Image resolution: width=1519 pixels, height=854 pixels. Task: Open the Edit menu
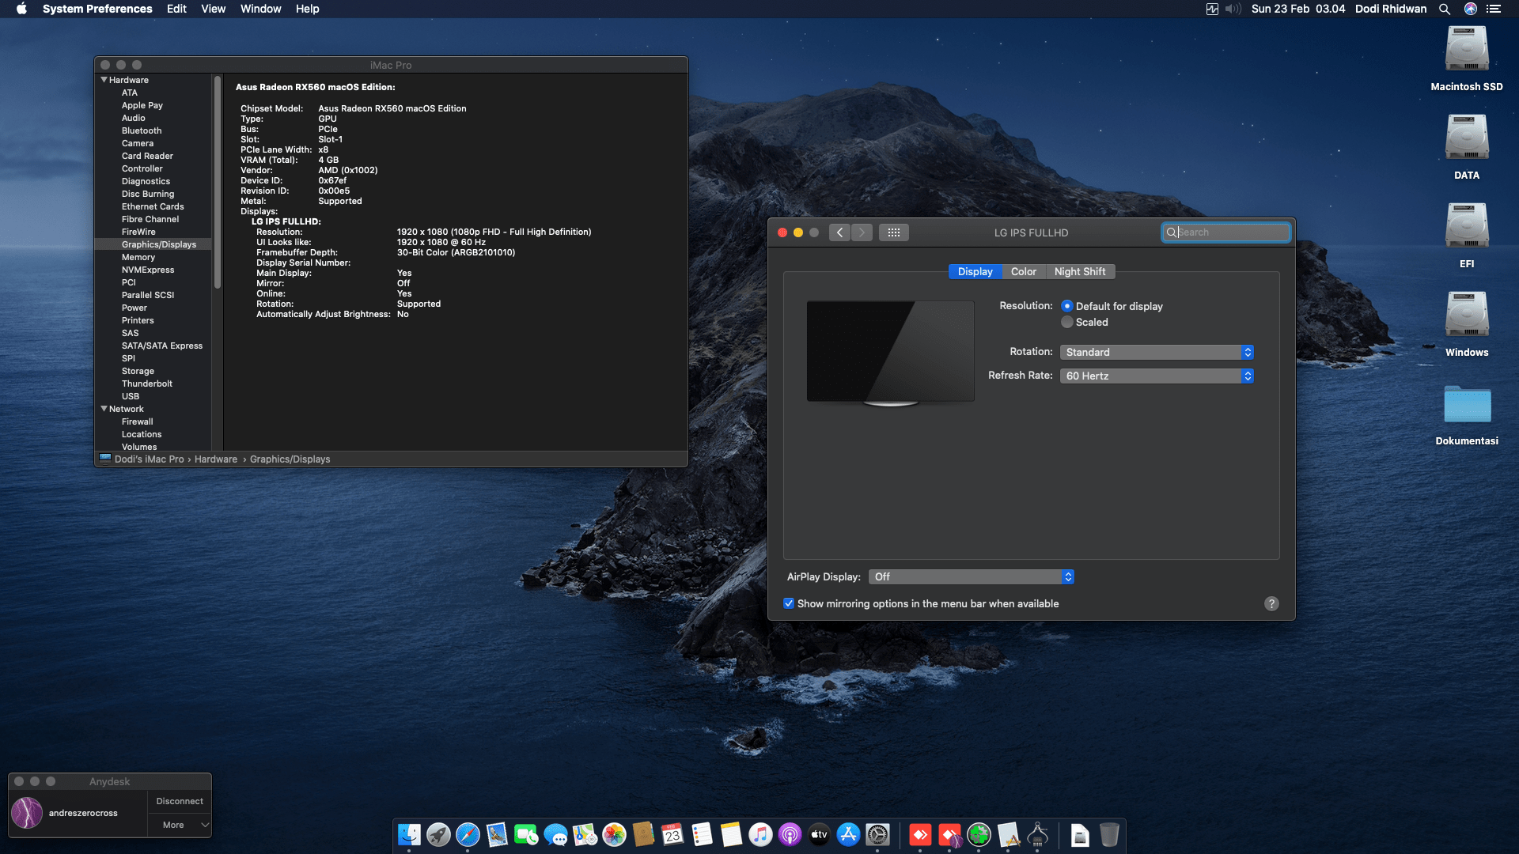176,9
